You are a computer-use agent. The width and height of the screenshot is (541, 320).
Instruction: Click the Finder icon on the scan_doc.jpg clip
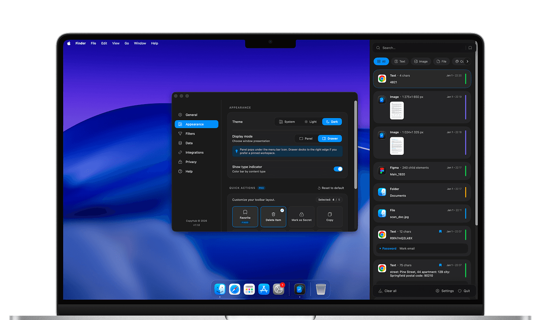pyautogui.click(x=382, y=213)
